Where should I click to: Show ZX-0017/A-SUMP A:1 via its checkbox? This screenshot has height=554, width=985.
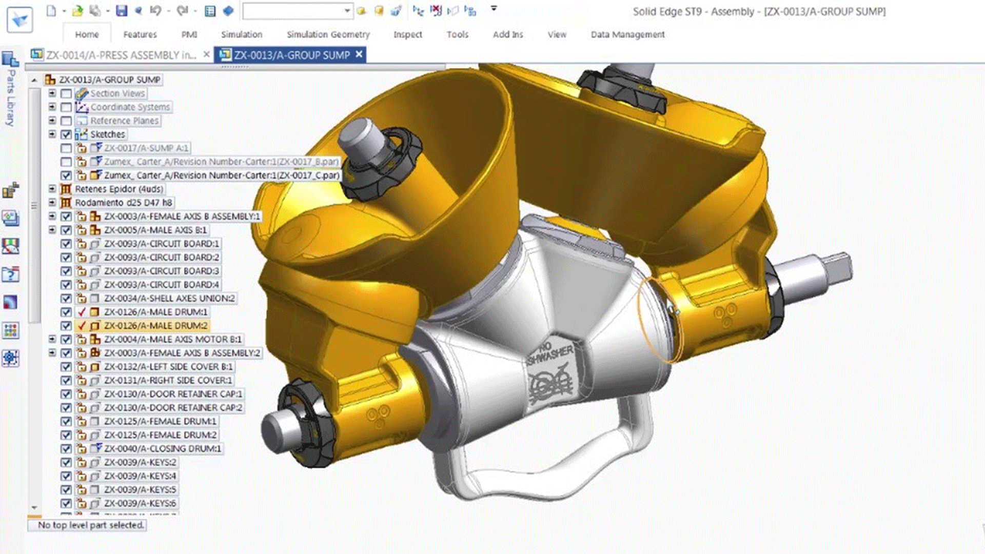coord(66,148)
